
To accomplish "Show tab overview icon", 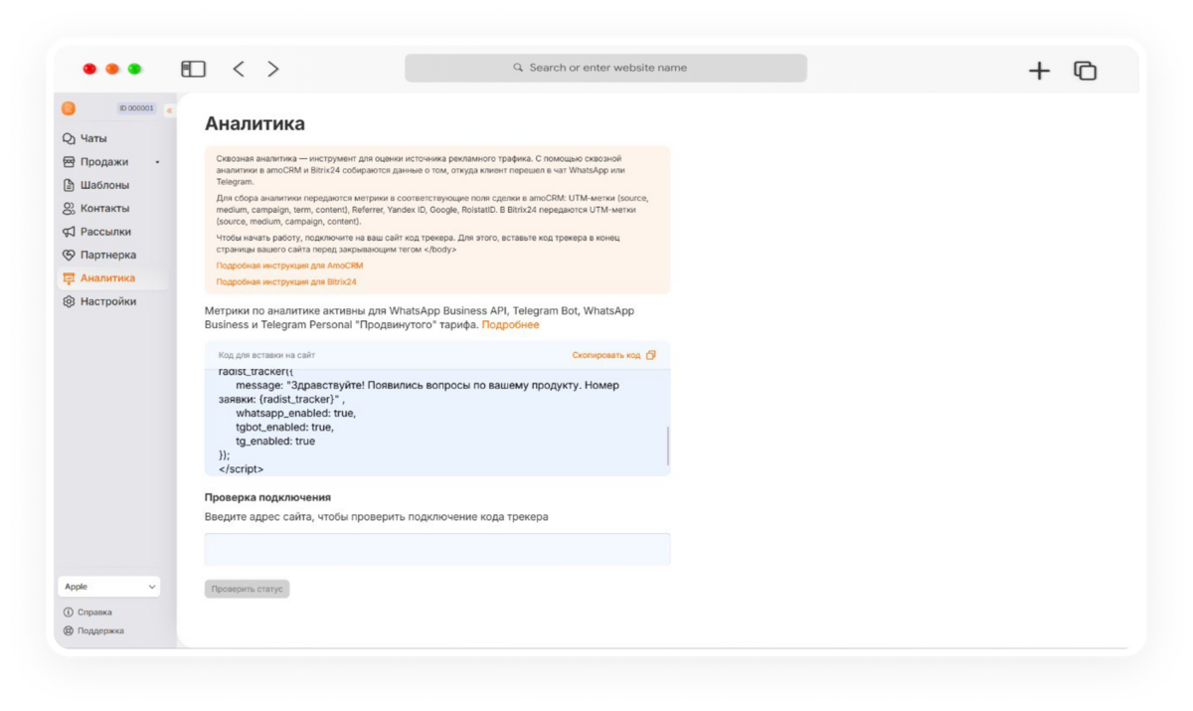I will click(1085, 71).
